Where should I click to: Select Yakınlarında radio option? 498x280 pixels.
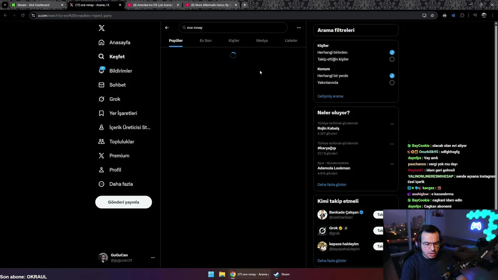tap(392, 82)
